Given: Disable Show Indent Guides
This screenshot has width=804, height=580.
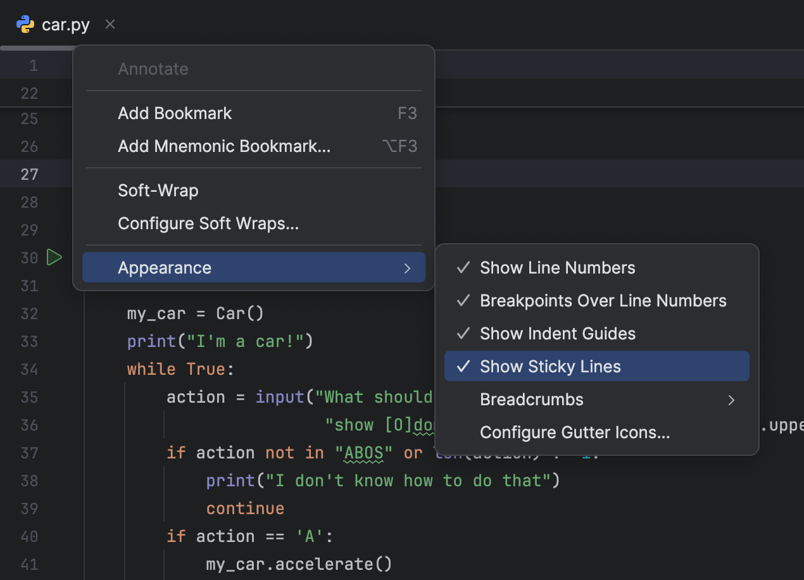Looking at the screenshot, I should pos(557,333).
